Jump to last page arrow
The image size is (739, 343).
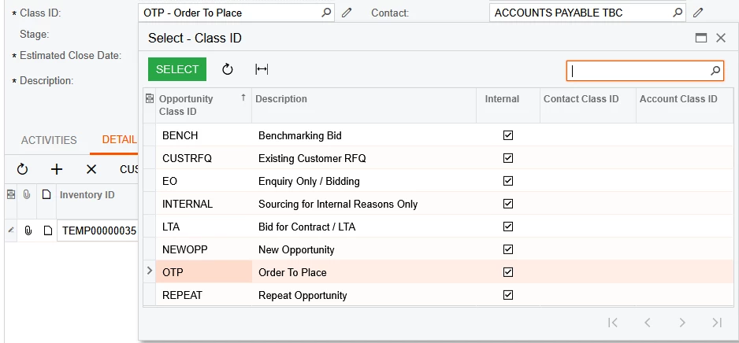click(717, 323)
